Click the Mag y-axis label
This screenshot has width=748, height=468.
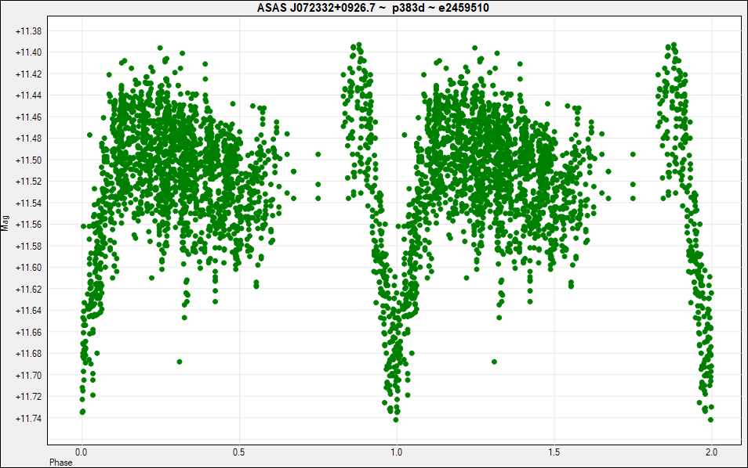[x=5, y=223]
